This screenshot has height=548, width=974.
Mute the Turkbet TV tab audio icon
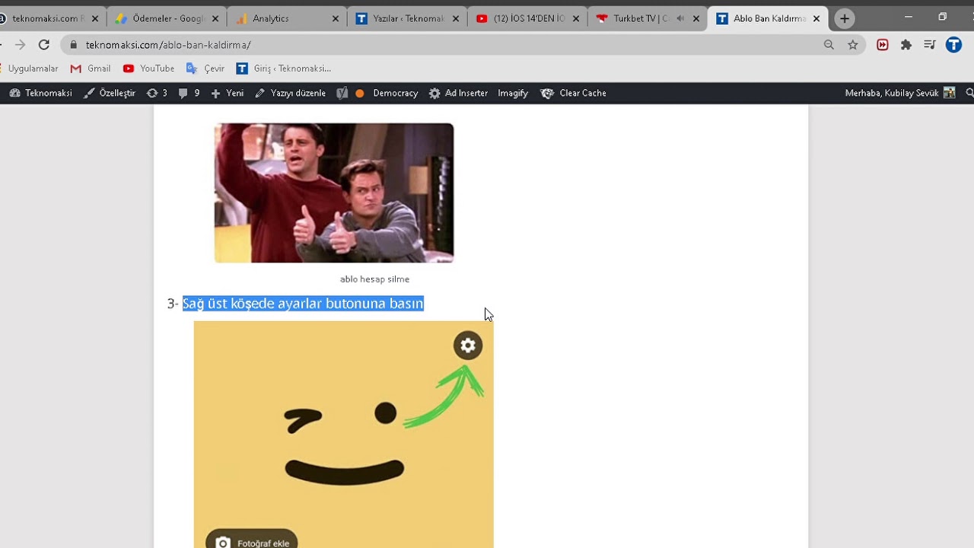[x=680, y=18]
